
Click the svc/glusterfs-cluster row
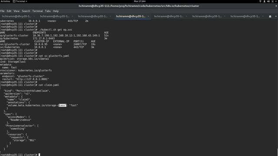[48, 44]
